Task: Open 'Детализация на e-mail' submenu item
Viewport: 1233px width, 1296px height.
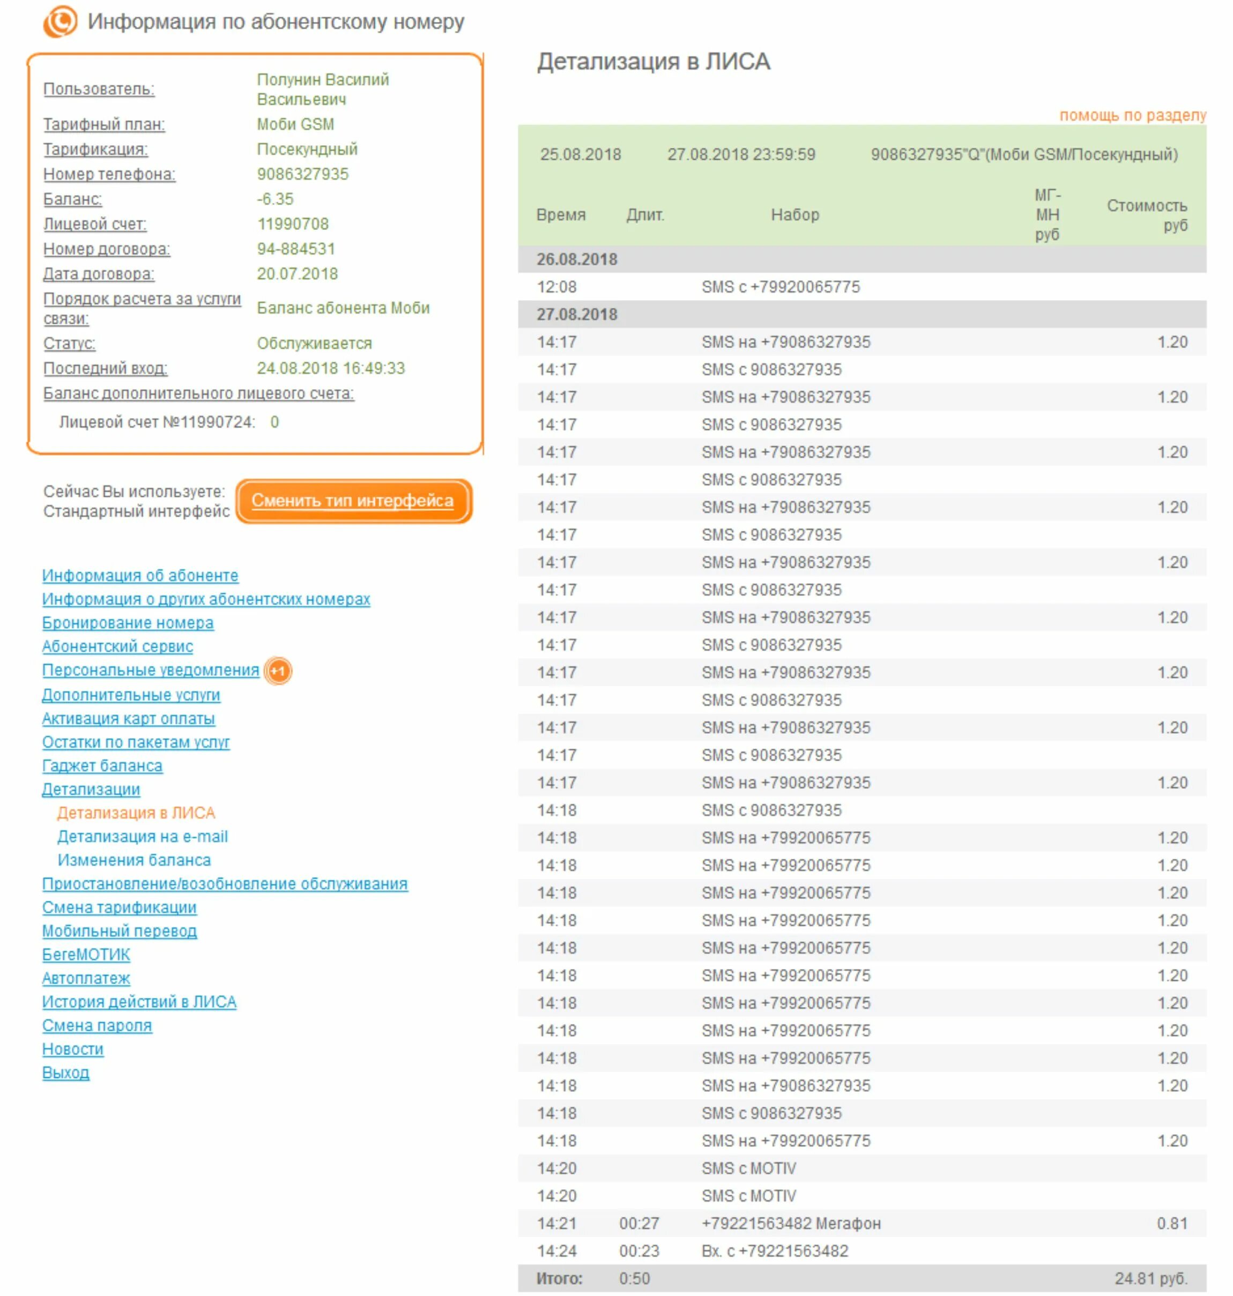Action: coord(143,837)
